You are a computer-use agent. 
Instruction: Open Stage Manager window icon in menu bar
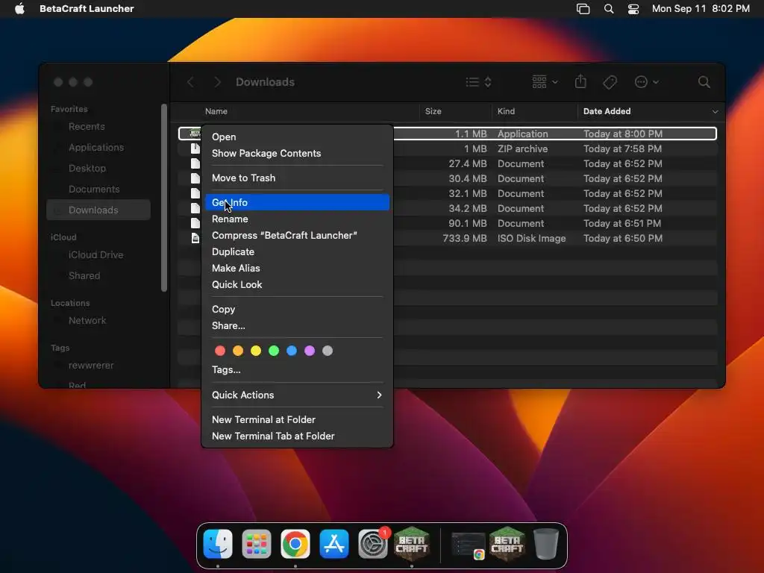coord(583,9)
